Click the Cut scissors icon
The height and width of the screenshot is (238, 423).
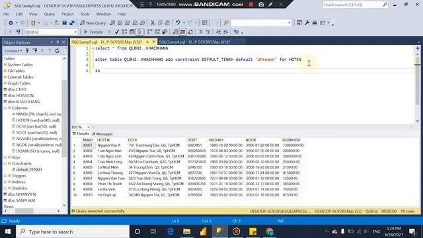point(153,23)
